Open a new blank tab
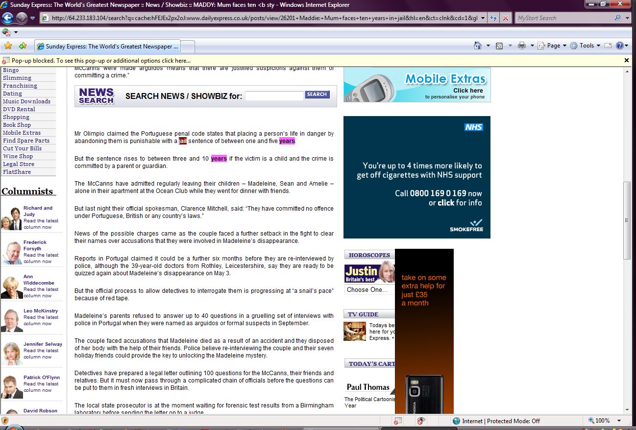The image size is (636, 430). 188,47
